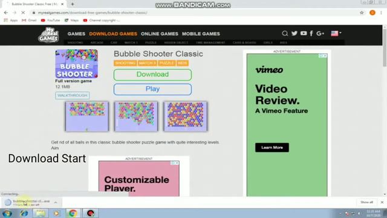387x218 pixels.
Task: Click the page vertical scrollbar thumb
Action: 385,47
